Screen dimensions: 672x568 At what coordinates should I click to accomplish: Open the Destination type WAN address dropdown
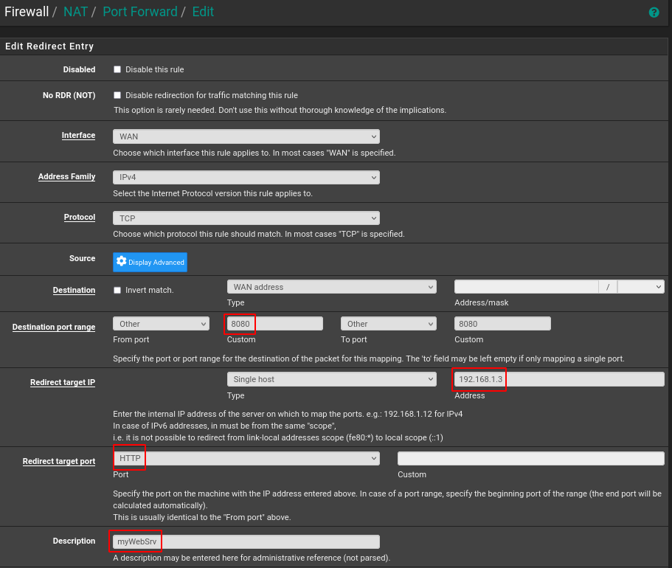pos(331,287)
